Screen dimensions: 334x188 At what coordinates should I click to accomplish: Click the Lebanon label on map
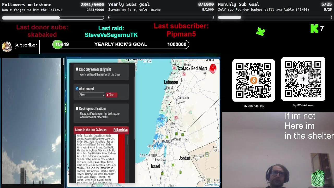(171, 82)
